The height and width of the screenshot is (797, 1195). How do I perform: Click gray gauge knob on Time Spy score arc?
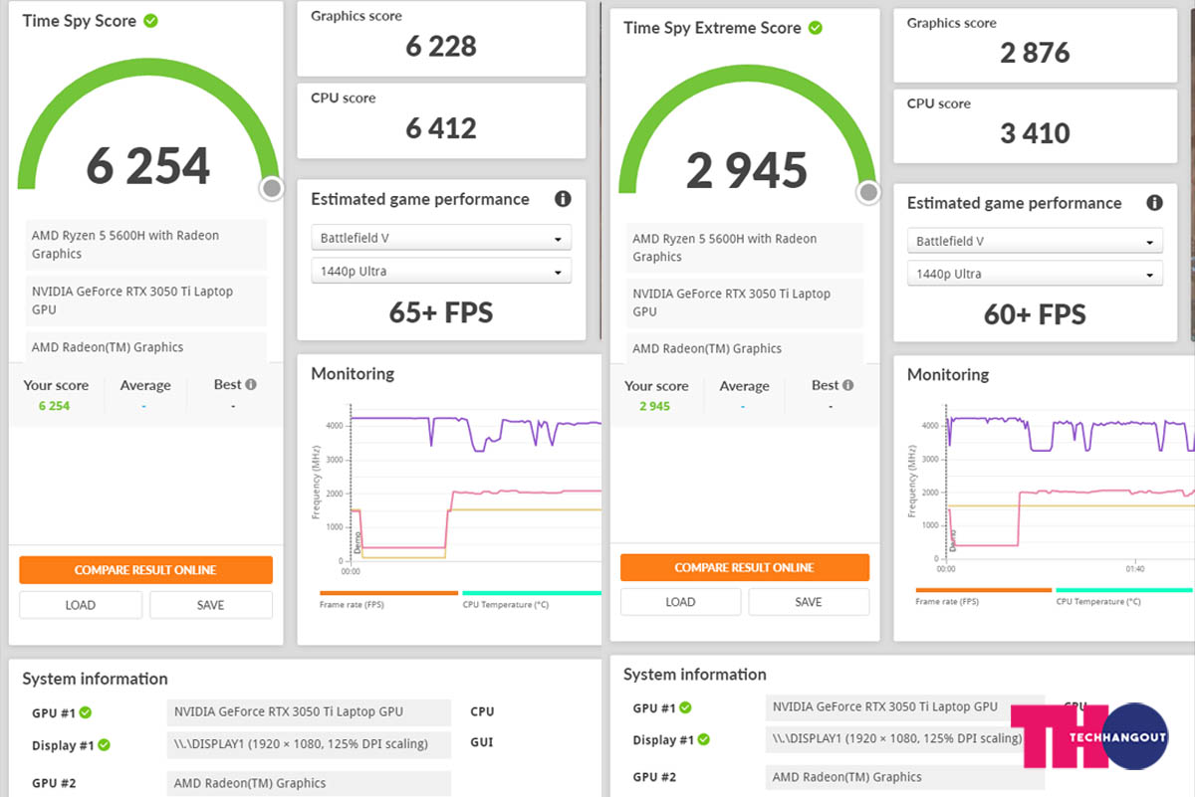pos(271,189)
